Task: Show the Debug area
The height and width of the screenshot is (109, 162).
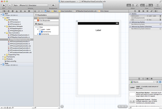Action: click(147, 5)
